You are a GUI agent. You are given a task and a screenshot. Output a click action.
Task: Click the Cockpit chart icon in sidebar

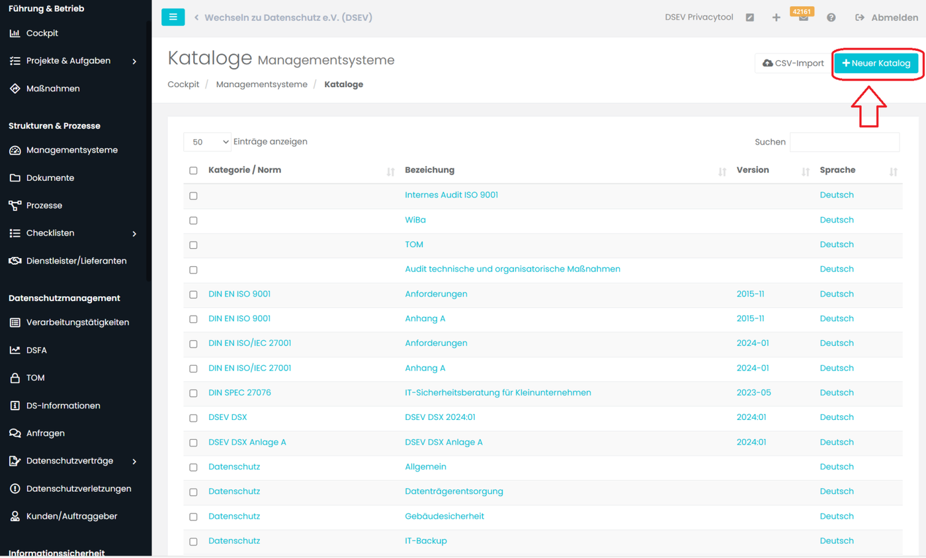click(x=15, y=33)
